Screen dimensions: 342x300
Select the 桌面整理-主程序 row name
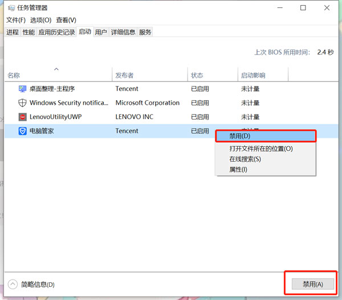(52, 89)
